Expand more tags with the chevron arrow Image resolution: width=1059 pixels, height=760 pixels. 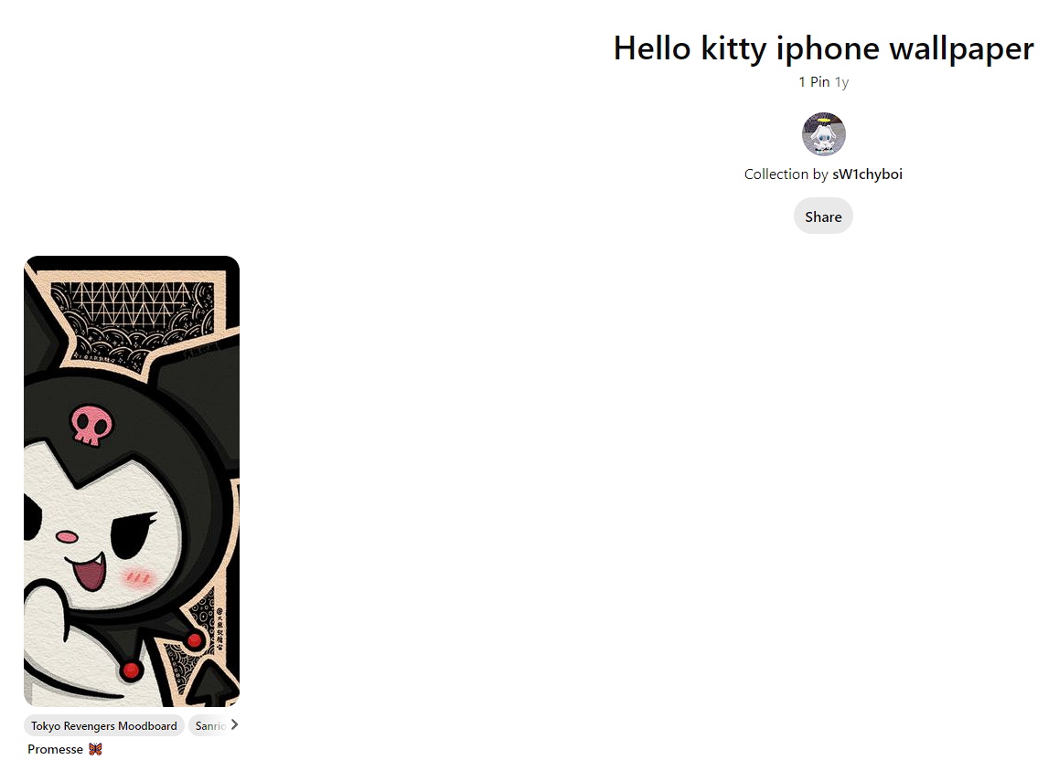pyautogui.click(x=234, y=725)
